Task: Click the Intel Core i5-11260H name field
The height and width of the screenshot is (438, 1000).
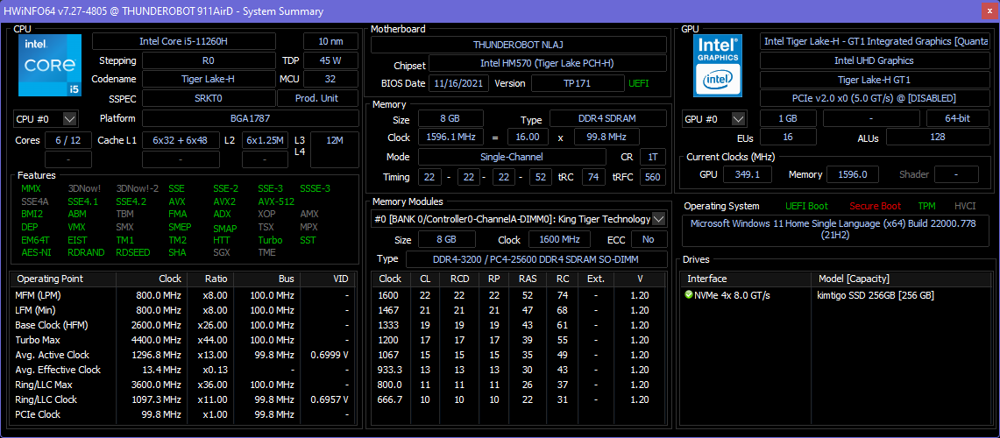Action: pos(184,41)
